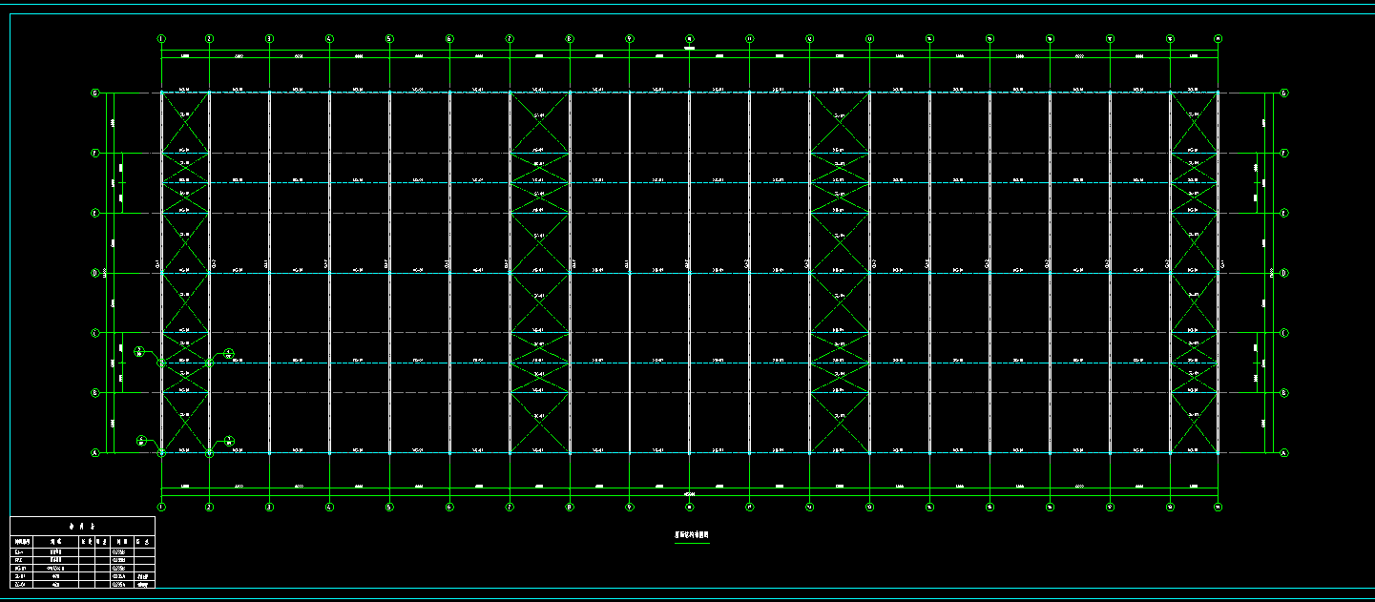Click grid bubble E on left side
1375x602 pixels.
94,213
